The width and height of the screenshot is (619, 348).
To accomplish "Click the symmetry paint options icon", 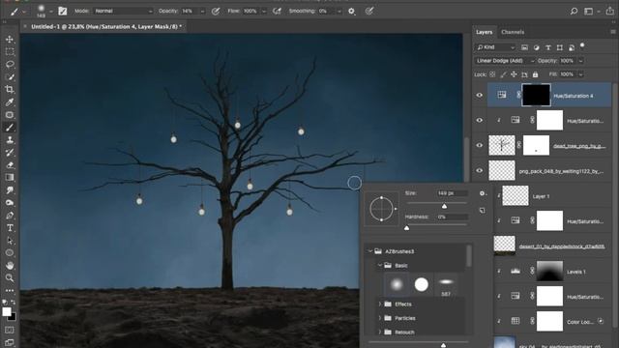I will [369, 11].
